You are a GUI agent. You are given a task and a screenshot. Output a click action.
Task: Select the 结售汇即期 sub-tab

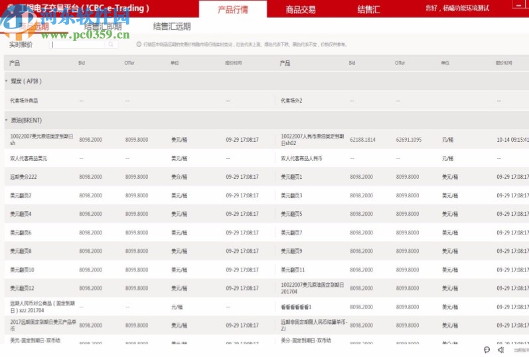(103, 26)
